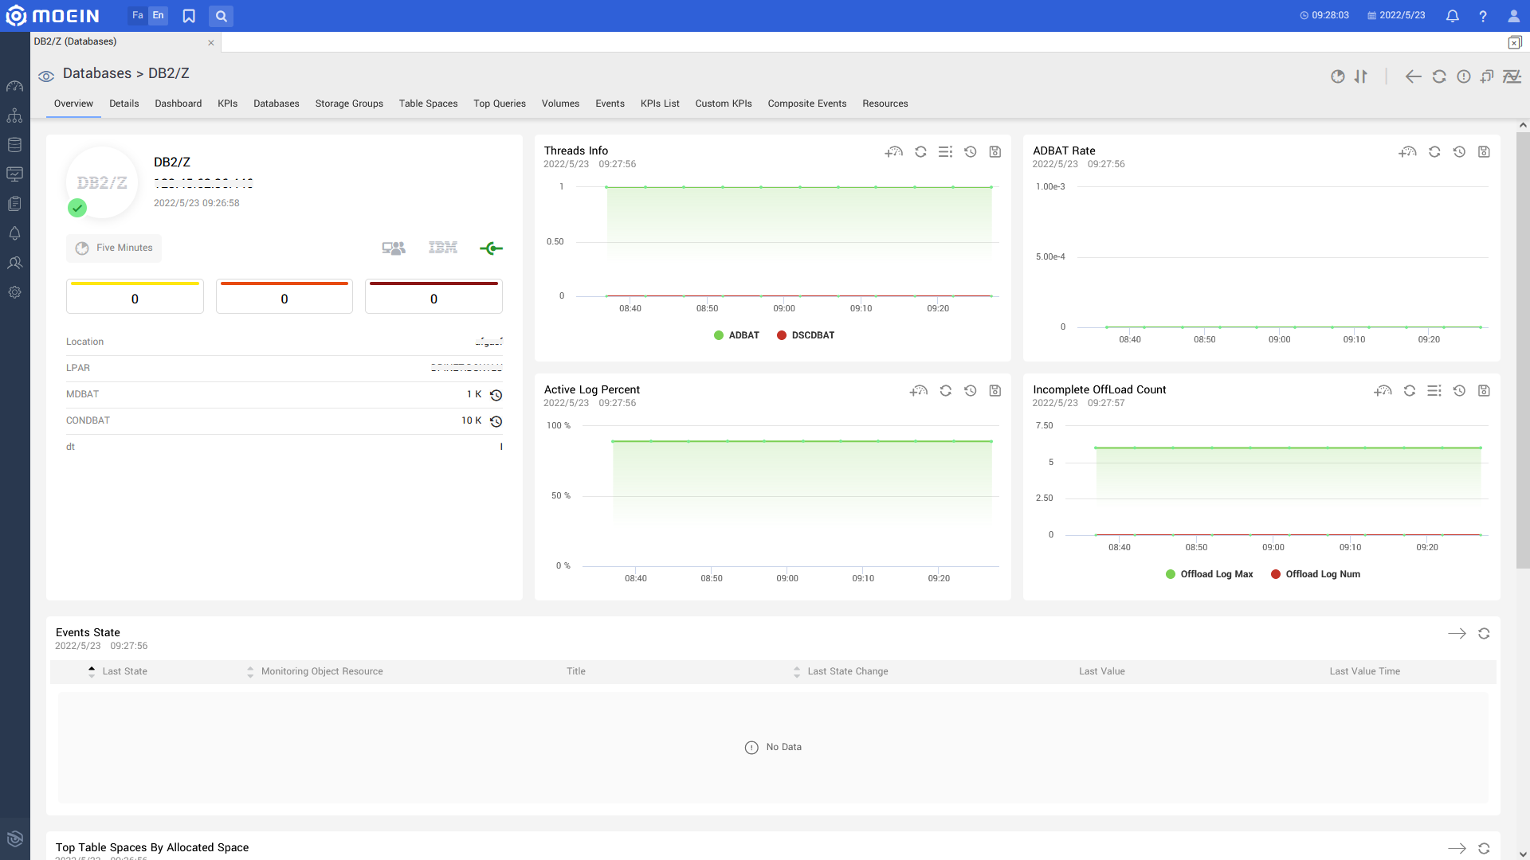Viewport: 1530px width, 860px height.
Task: Open notifications bell in top bar
Action: pyautogui.click(x=1452, y=16)
